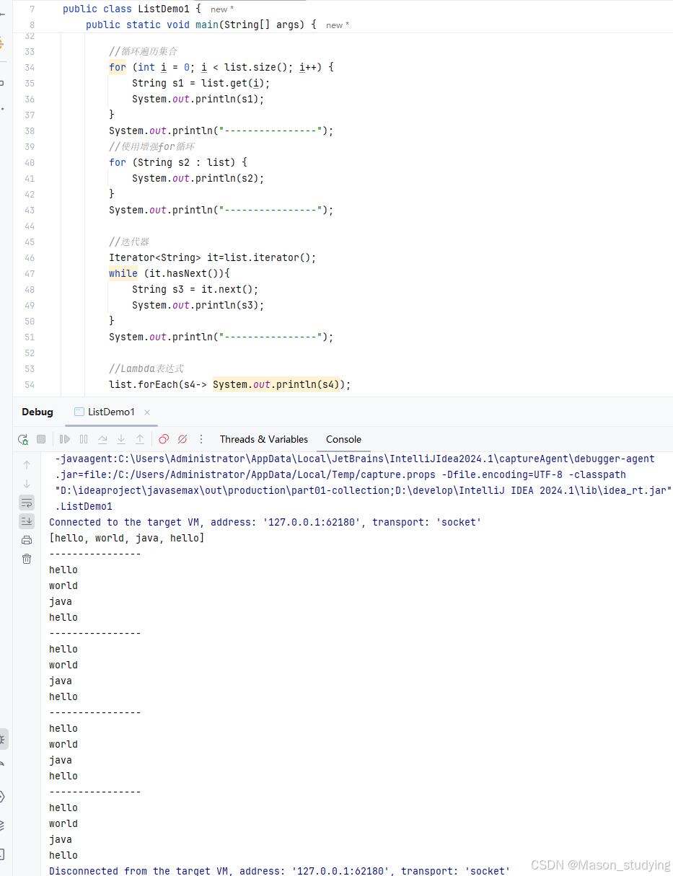The width and height of the screenshot is (673, 876).
Task: Close the ListDemo1 console tab
Action: click(x=147, y=412)
